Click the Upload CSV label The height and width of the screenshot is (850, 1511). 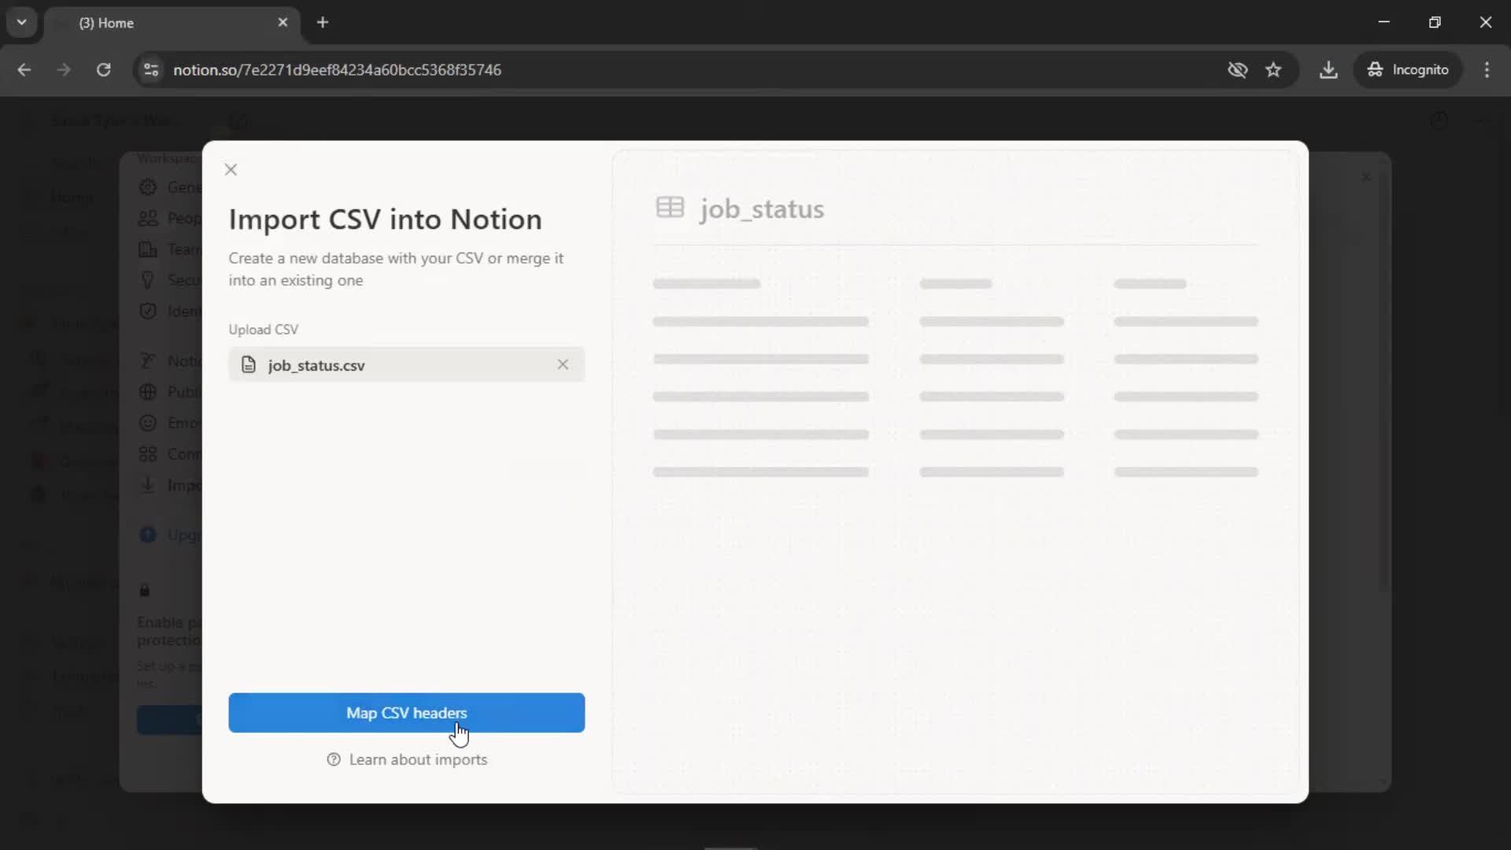click(x=263, y=329)
